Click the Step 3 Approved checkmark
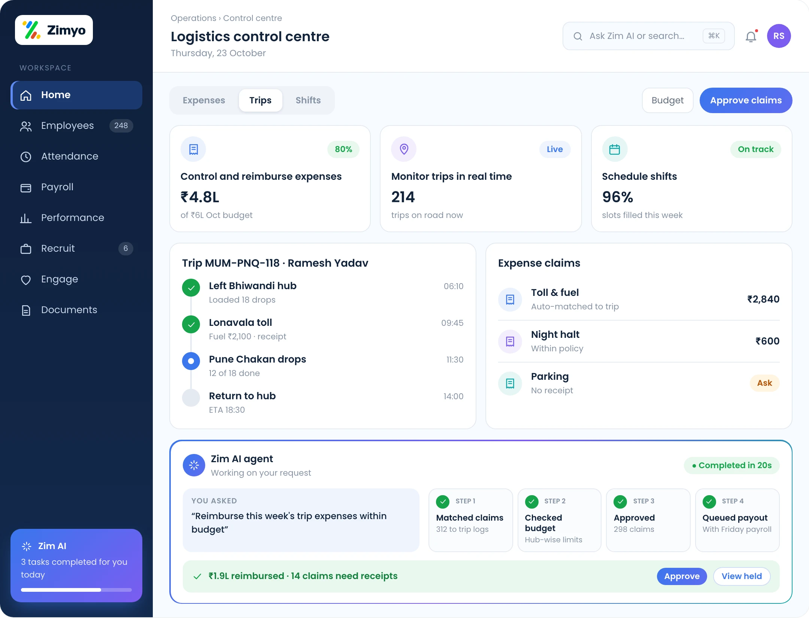Image resolution: width=809 pixels, height=618 pixels. click(x=620, y=502)
